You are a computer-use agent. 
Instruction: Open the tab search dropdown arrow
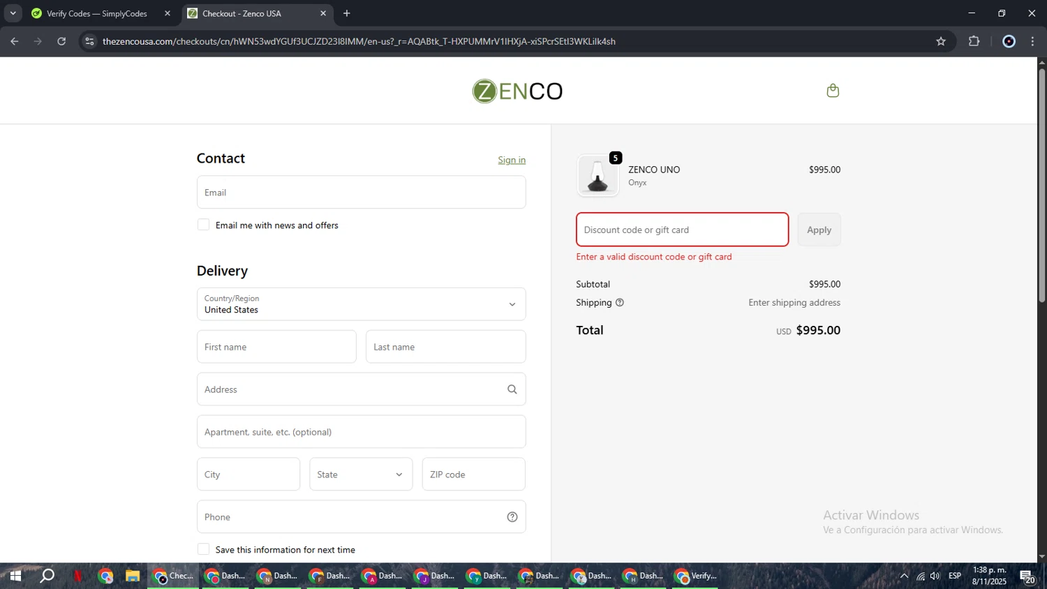click(x=13, y=13)
